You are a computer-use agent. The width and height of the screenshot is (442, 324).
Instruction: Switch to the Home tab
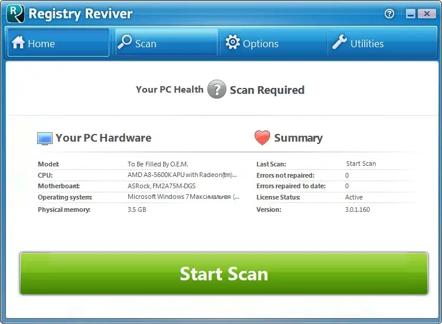[x=58, y=42]
